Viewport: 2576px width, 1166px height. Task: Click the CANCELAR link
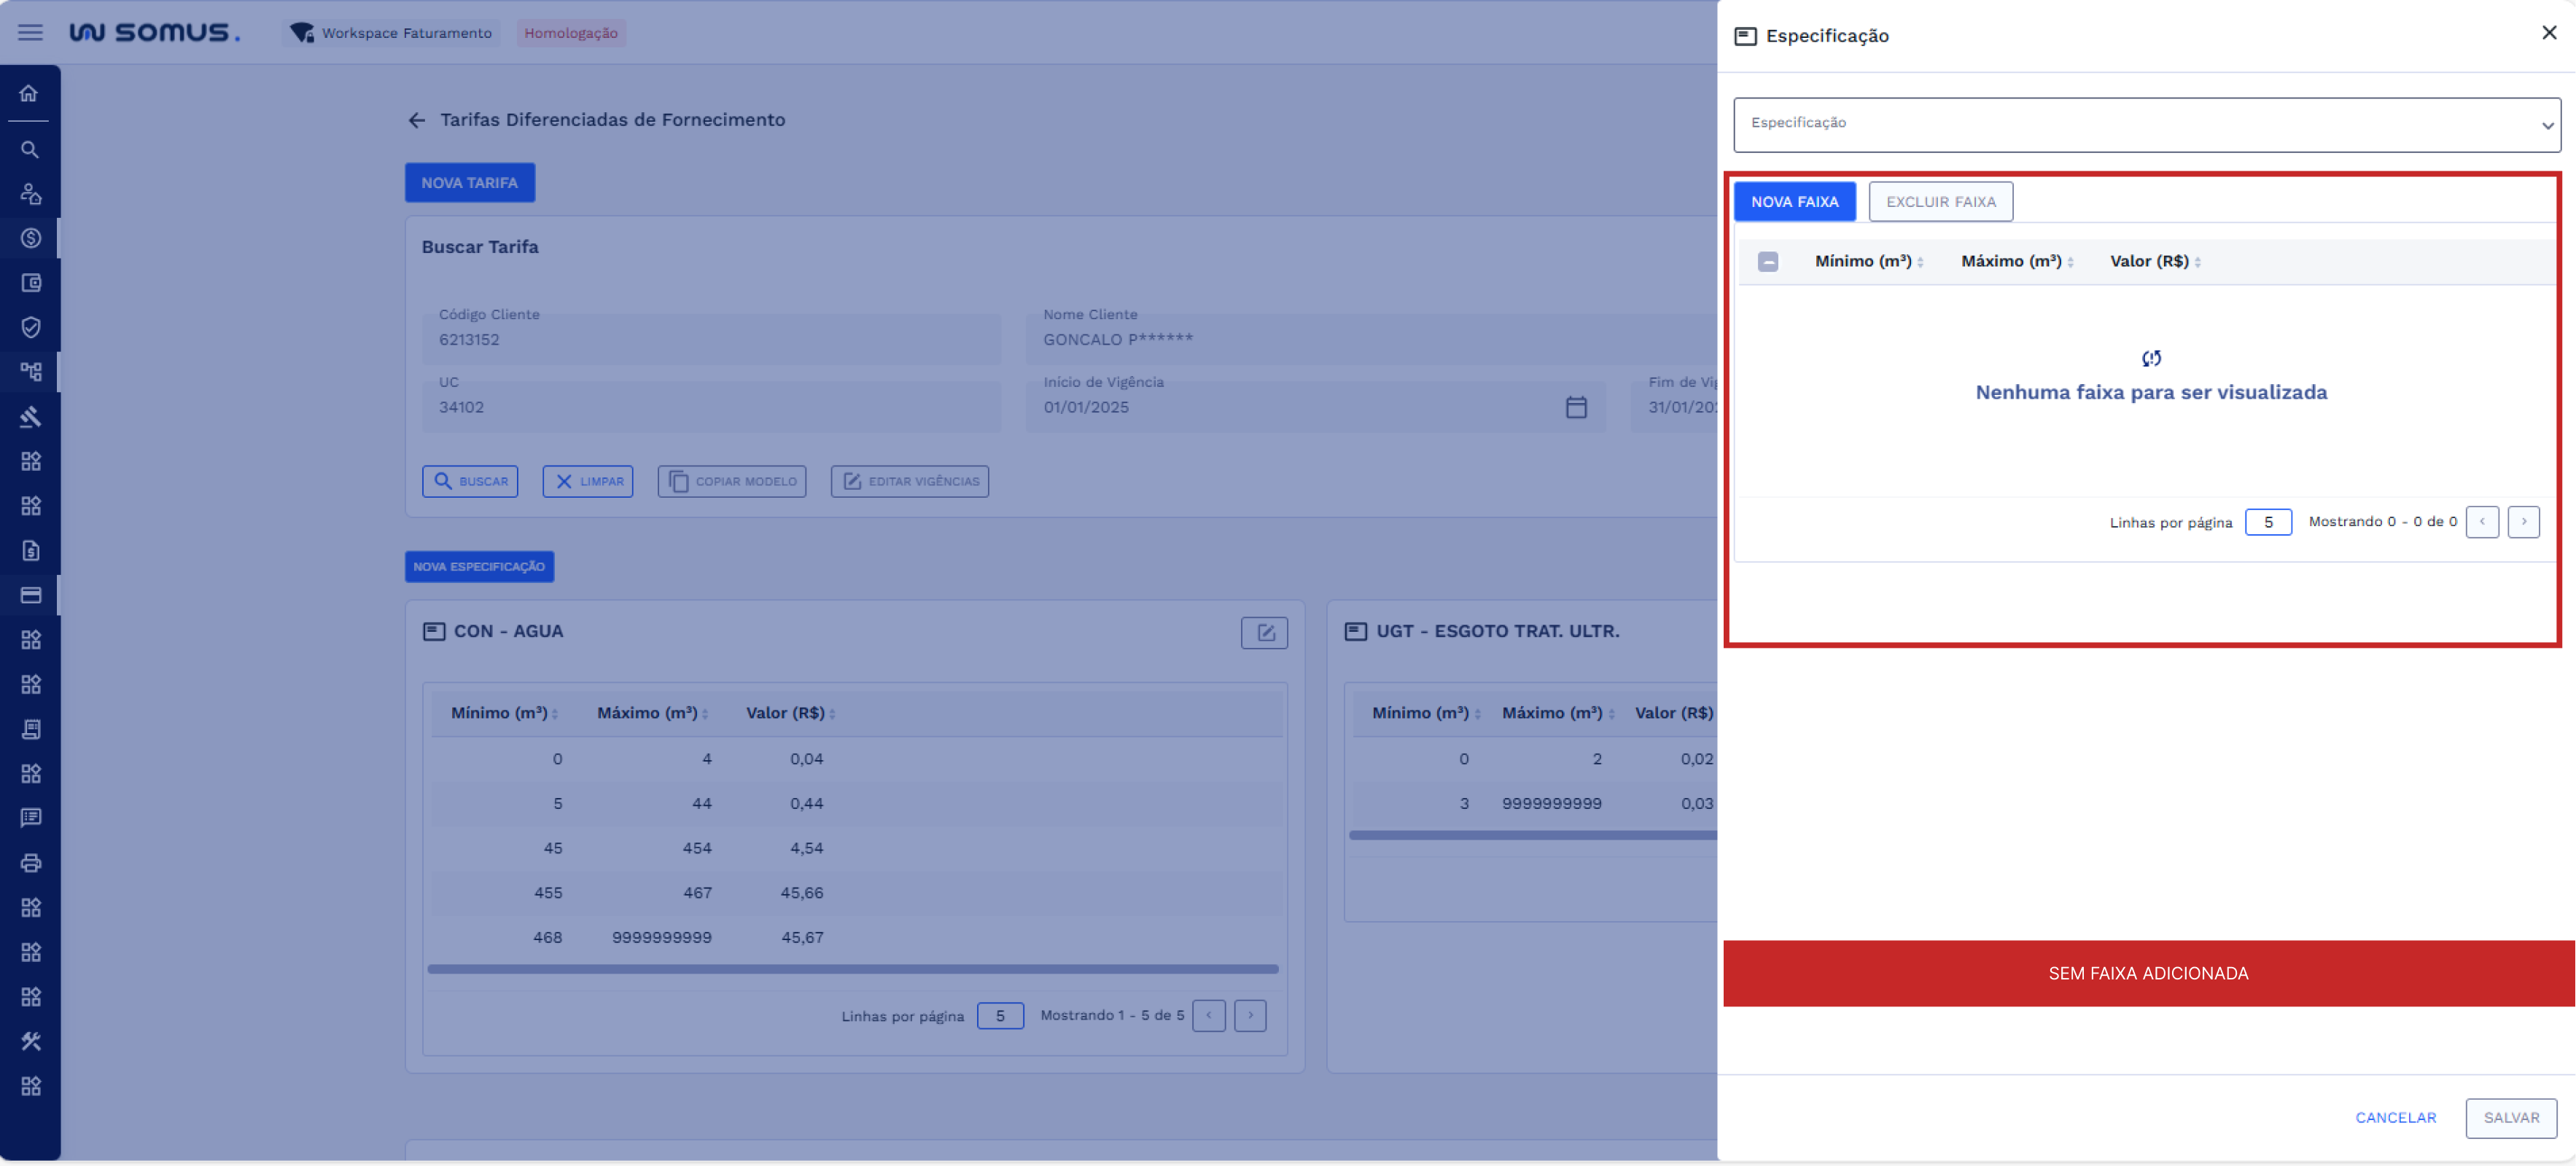coord(2395,1117)
